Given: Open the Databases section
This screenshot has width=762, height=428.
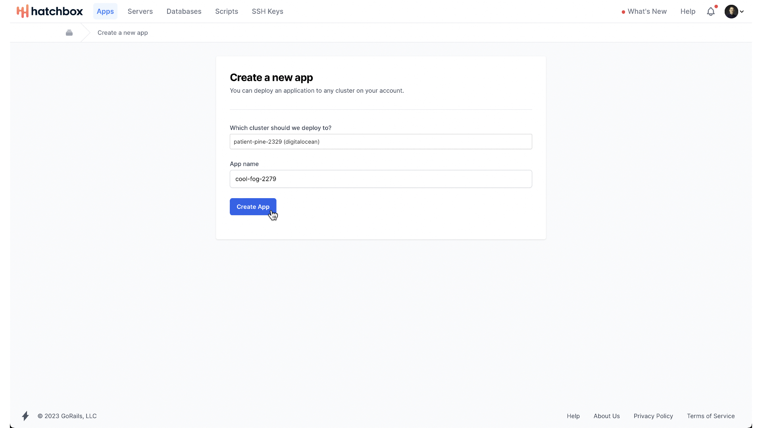Looking at the screenshot, I should click(184, 11).
